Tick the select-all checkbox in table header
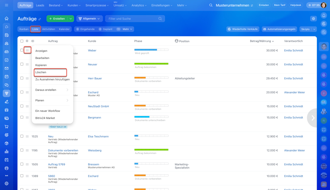 click(x=22, y=41)
